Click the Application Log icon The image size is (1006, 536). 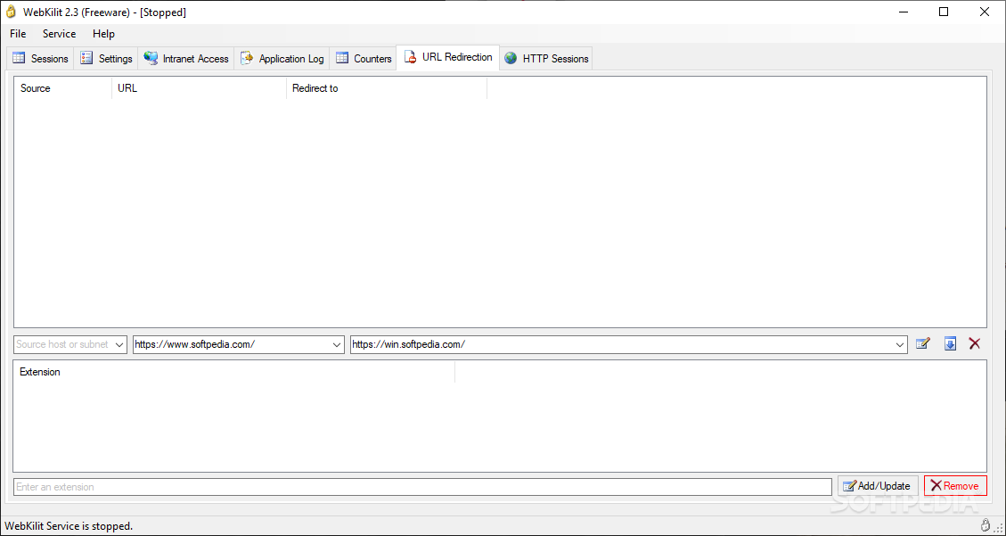click(x=247, y=58)
